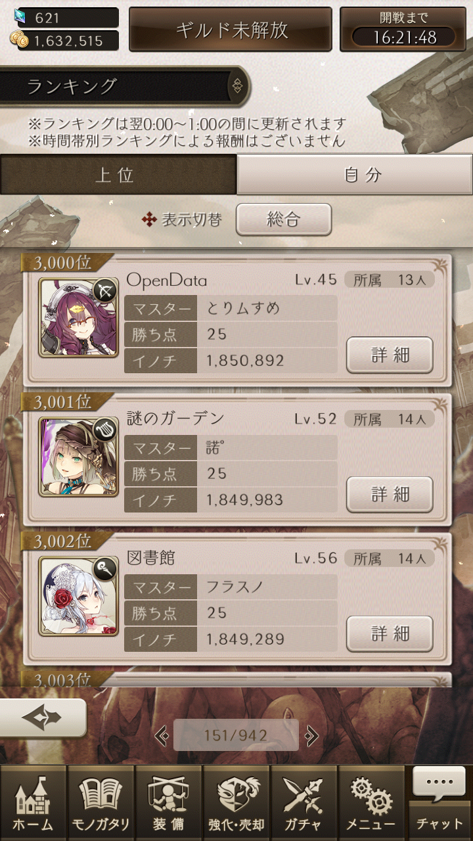Open the ホーム castle icon
The width and height of the screenshot is (473, 841).
pos(34,803)
